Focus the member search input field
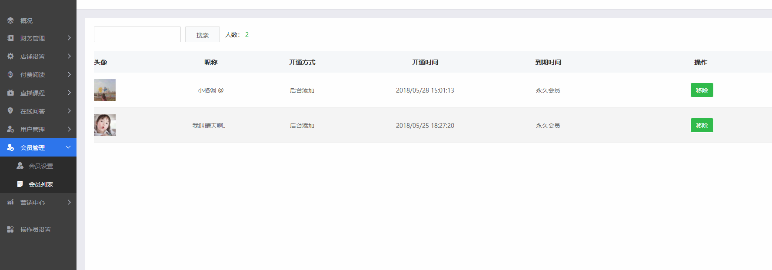 coord(137,34)
